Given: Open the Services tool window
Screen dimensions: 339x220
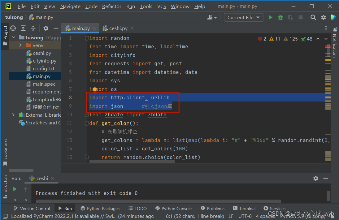Looking at the screenshot, I should pyautogui.click(x=275, y=208).
